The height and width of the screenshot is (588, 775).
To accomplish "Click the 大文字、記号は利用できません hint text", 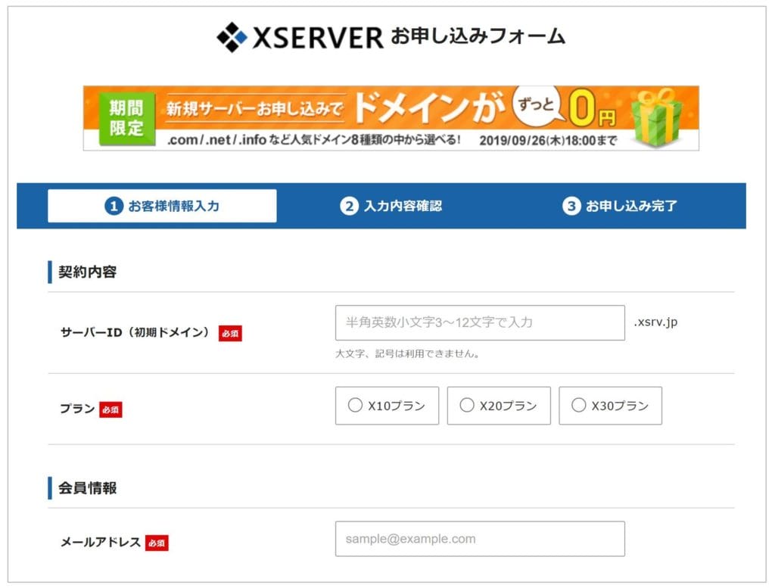I will pyautogui.click(x=407, y=354).
